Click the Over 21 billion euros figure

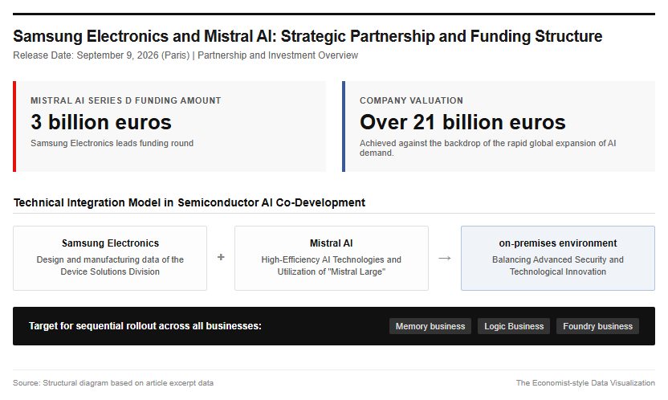(x=462, y=122)
